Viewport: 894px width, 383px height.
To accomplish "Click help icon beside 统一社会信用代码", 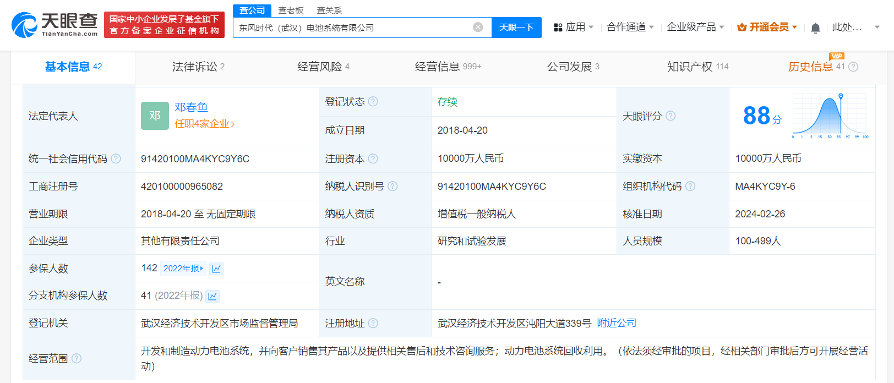I will point(116,159).
